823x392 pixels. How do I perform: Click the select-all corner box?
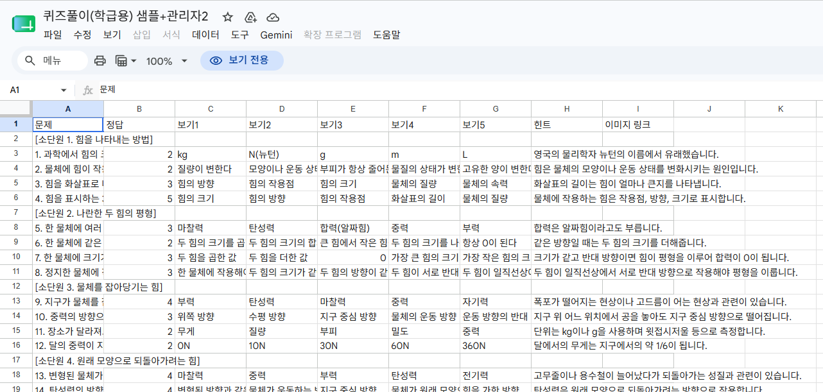(16, 108)
